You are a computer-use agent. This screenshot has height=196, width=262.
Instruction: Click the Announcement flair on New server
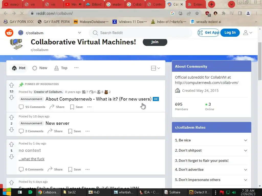coord(31,123)
